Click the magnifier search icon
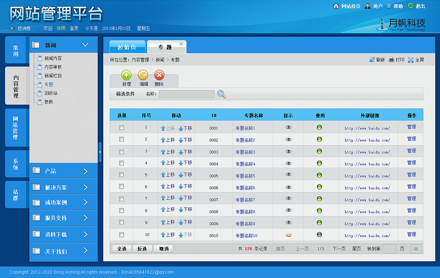The image size is (440, 278). click(222, 94)
